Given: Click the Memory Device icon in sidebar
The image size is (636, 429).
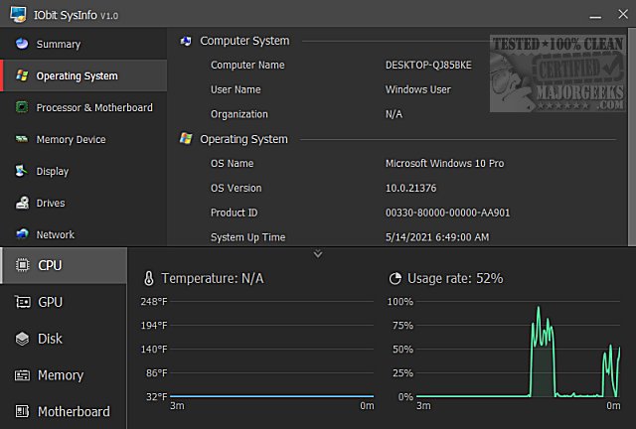Looking at the screenshot, I should 22,139.
